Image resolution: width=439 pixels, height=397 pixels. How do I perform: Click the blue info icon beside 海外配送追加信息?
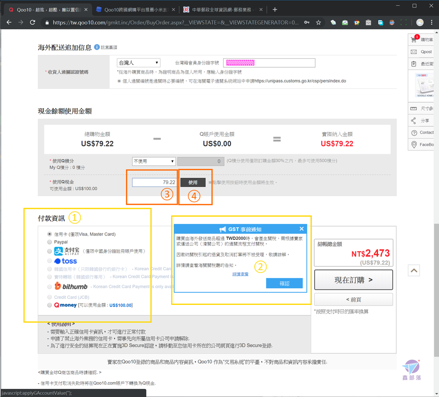[97, 47]
